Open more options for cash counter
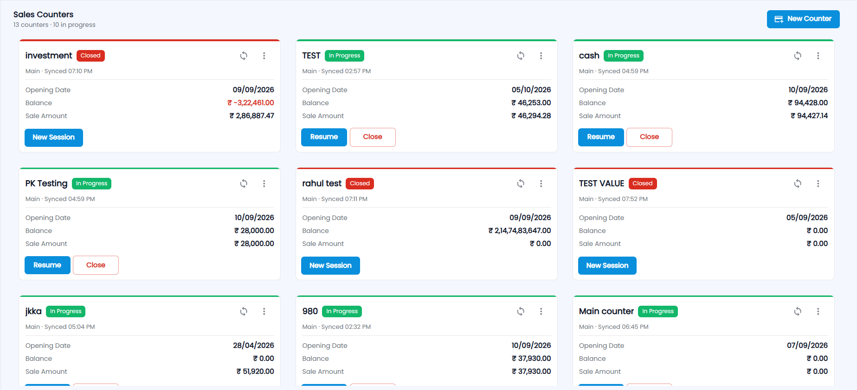This screenshot has height=390, width=857. tap(818, 56)
